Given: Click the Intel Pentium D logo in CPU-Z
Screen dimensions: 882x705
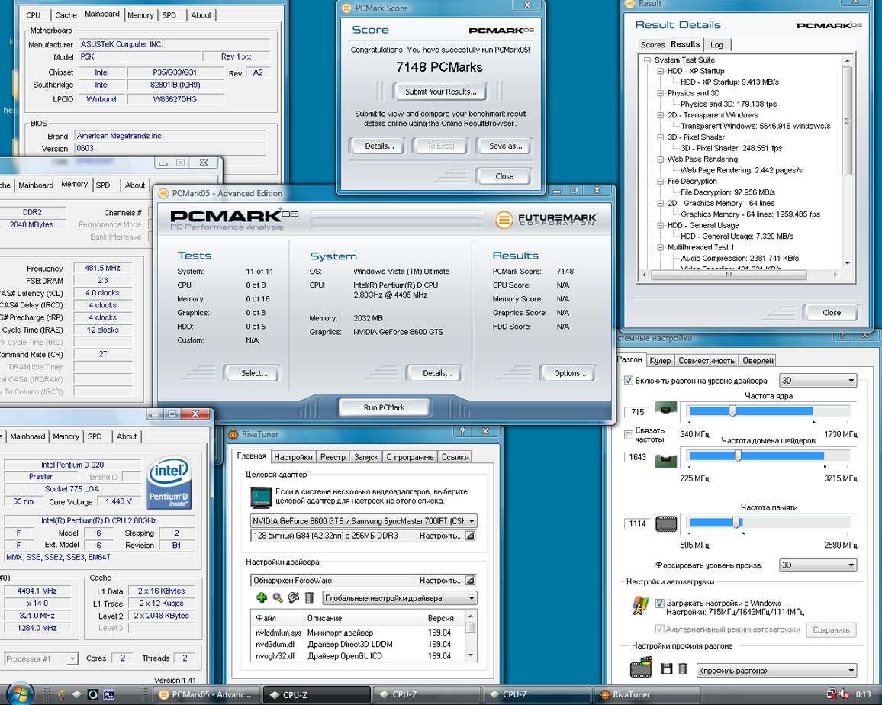Looking at the screenshot, I should point(169,482).
